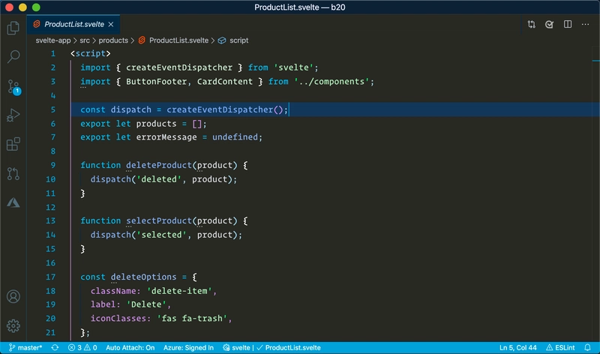Click svelte-app in the breadcrumb
This screenshot has height=354, width=600.
pyautogui.click(x=53, y=40)
